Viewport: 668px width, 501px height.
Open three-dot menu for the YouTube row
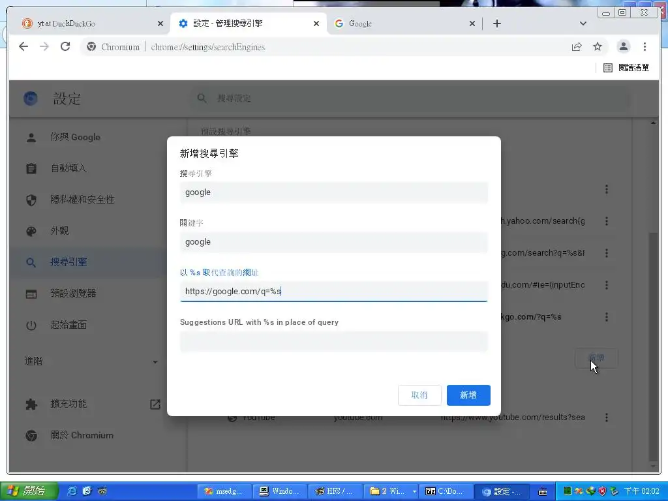606,417
